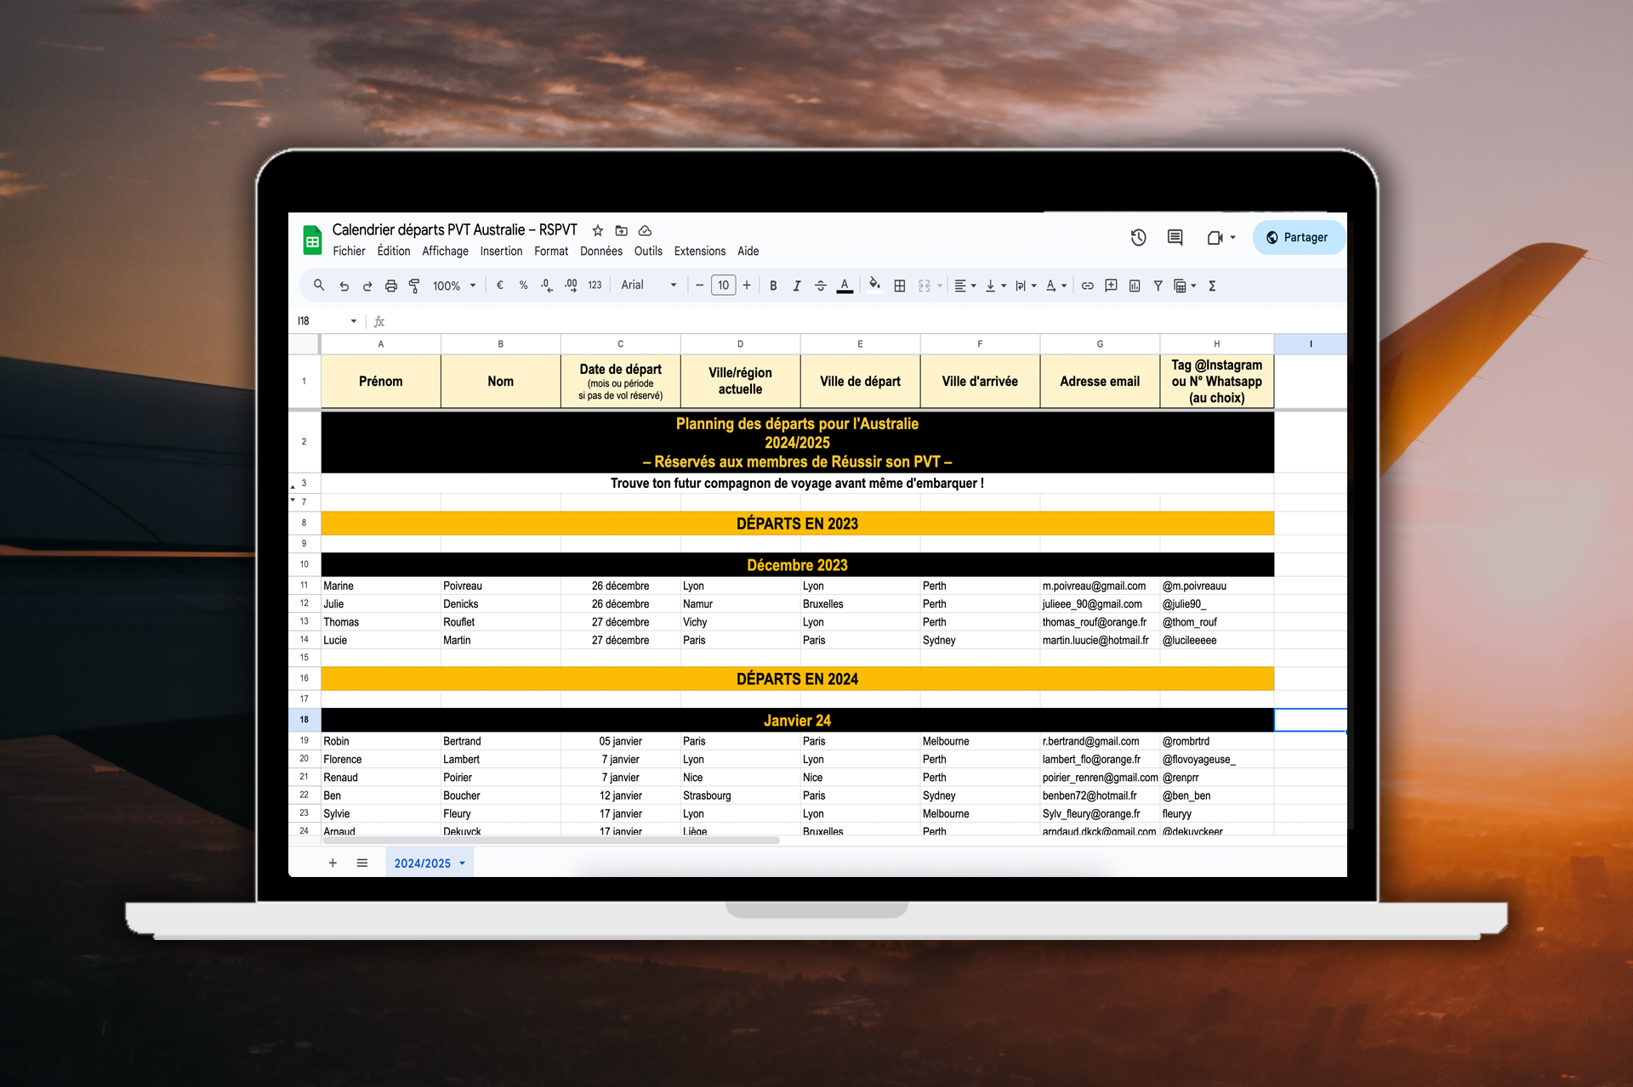Toggle strikethrough formatting
Viewport: 1633px width, 1087px height.
(821, 286)
